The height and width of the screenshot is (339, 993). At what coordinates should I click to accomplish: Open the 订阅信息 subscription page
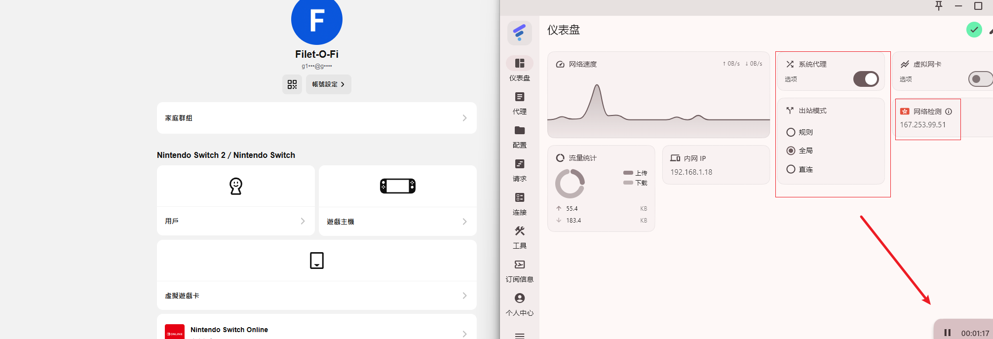(x=519, y=270)
